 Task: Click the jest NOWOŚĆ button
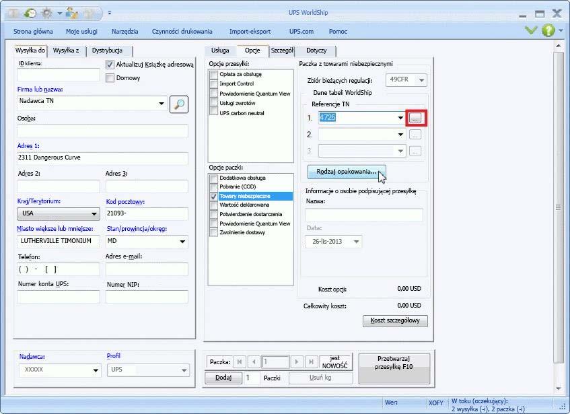[334, 362]
